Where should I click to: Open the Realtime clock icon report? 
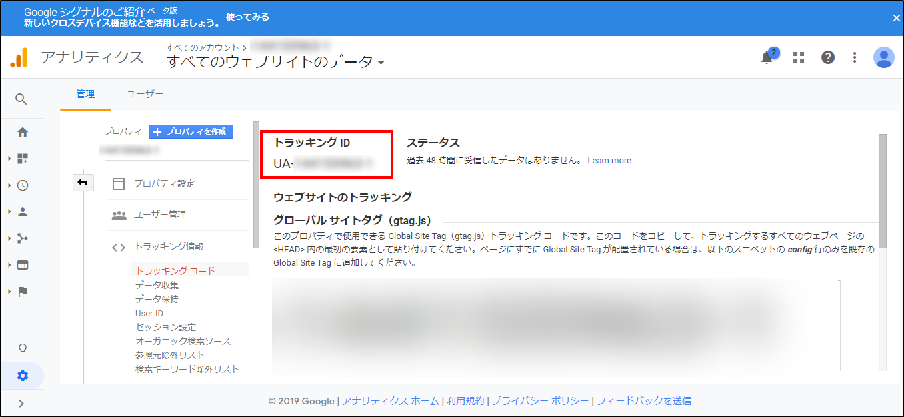pos(23,185)
